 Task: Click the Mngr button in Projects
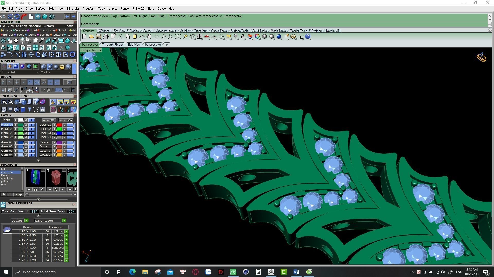(x=19, y=195)
